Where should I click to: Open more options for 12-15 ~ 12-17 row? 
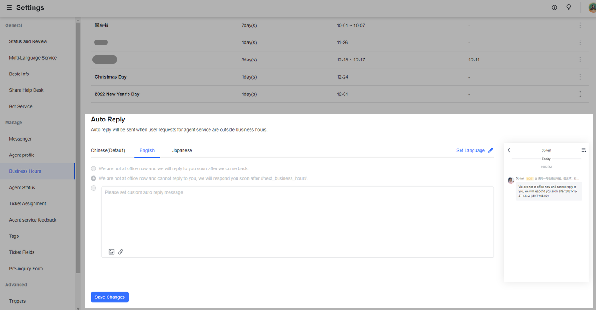pos(580,60)
